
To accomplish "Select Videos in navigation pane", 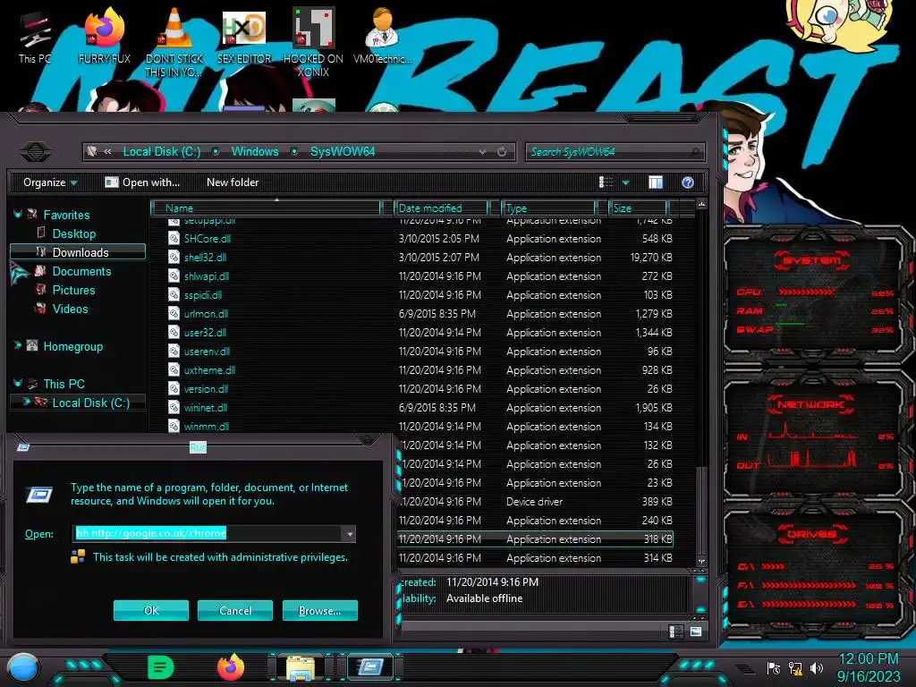I will tap(70, 309).
